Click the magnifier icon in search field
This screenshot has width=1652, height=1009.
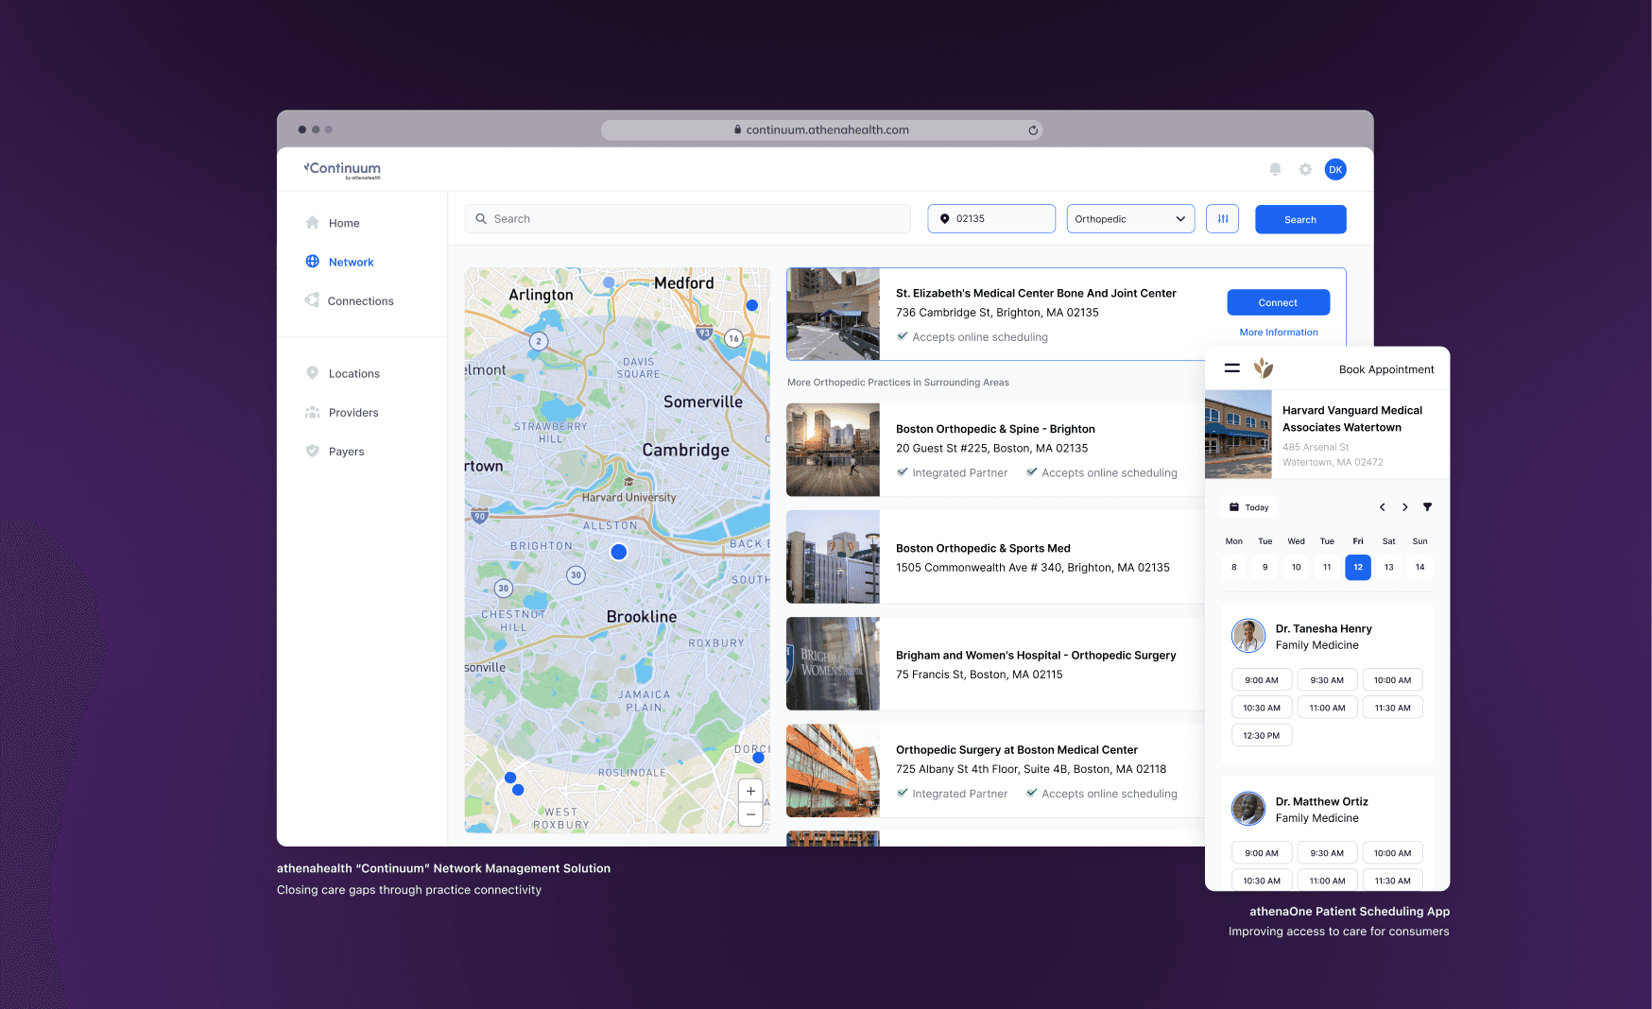(481, 219)
